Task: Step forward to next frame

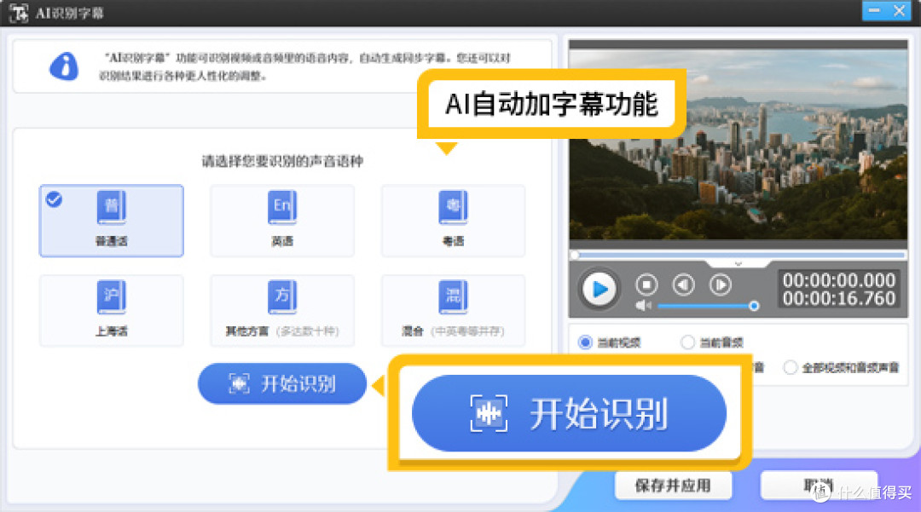Action: pyautogui.click(x=721, y=285)
